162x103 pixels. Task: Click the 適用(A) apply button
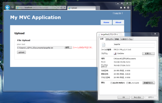(151, 97)
